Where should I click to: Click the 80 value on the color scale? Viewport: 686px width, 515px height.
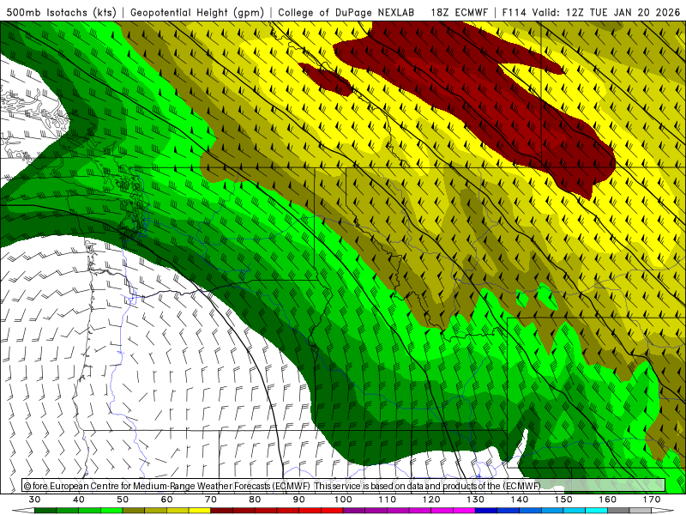click(255, 500)
